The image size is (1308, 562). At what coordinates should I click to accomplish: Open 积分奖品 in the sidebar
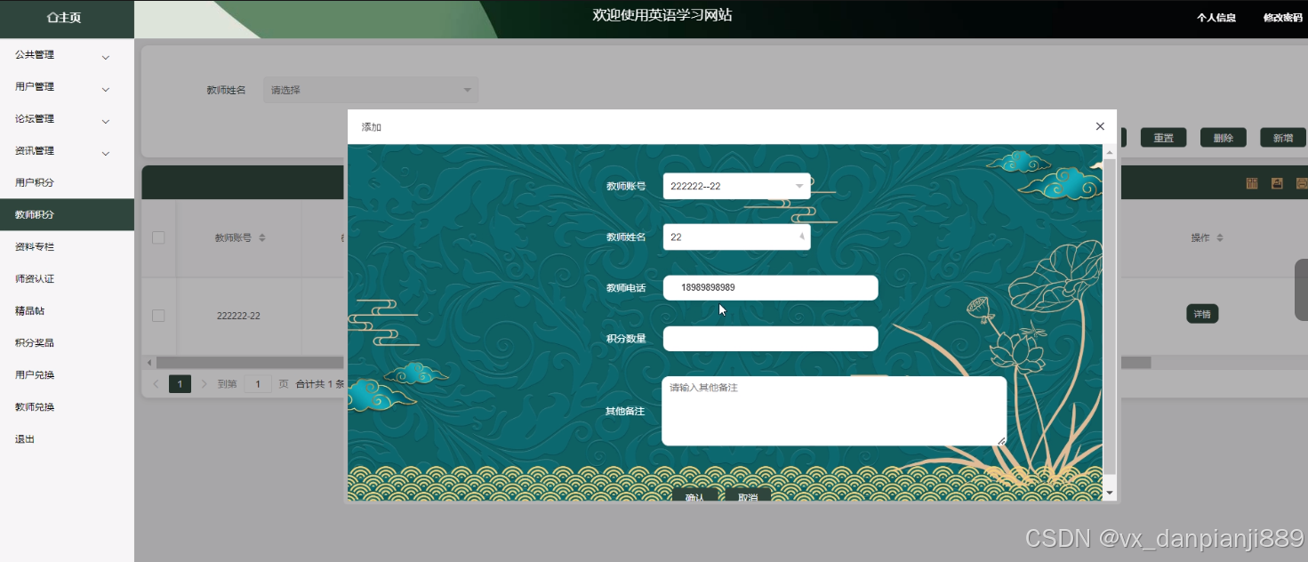67,342
